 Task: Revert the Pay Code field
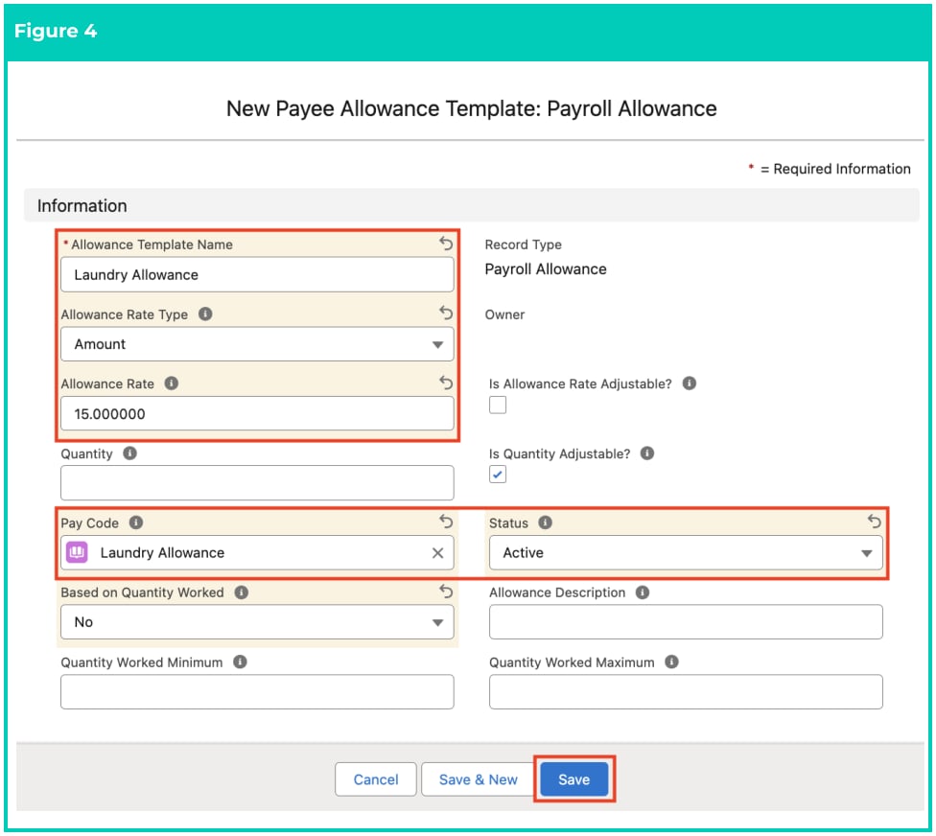pyautogui.click(x=446, y=522)
